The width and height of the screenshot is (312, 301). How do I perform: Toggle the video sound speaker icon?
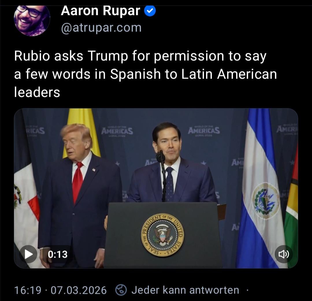coord(284,254)
